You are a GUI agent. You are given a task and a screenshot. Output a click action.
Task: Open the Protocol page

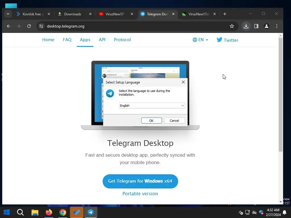pyautogui.click(x=122, y=40)
